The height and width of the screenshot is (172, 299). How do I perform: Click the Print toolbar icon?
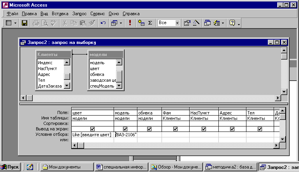tap(36, 23)
